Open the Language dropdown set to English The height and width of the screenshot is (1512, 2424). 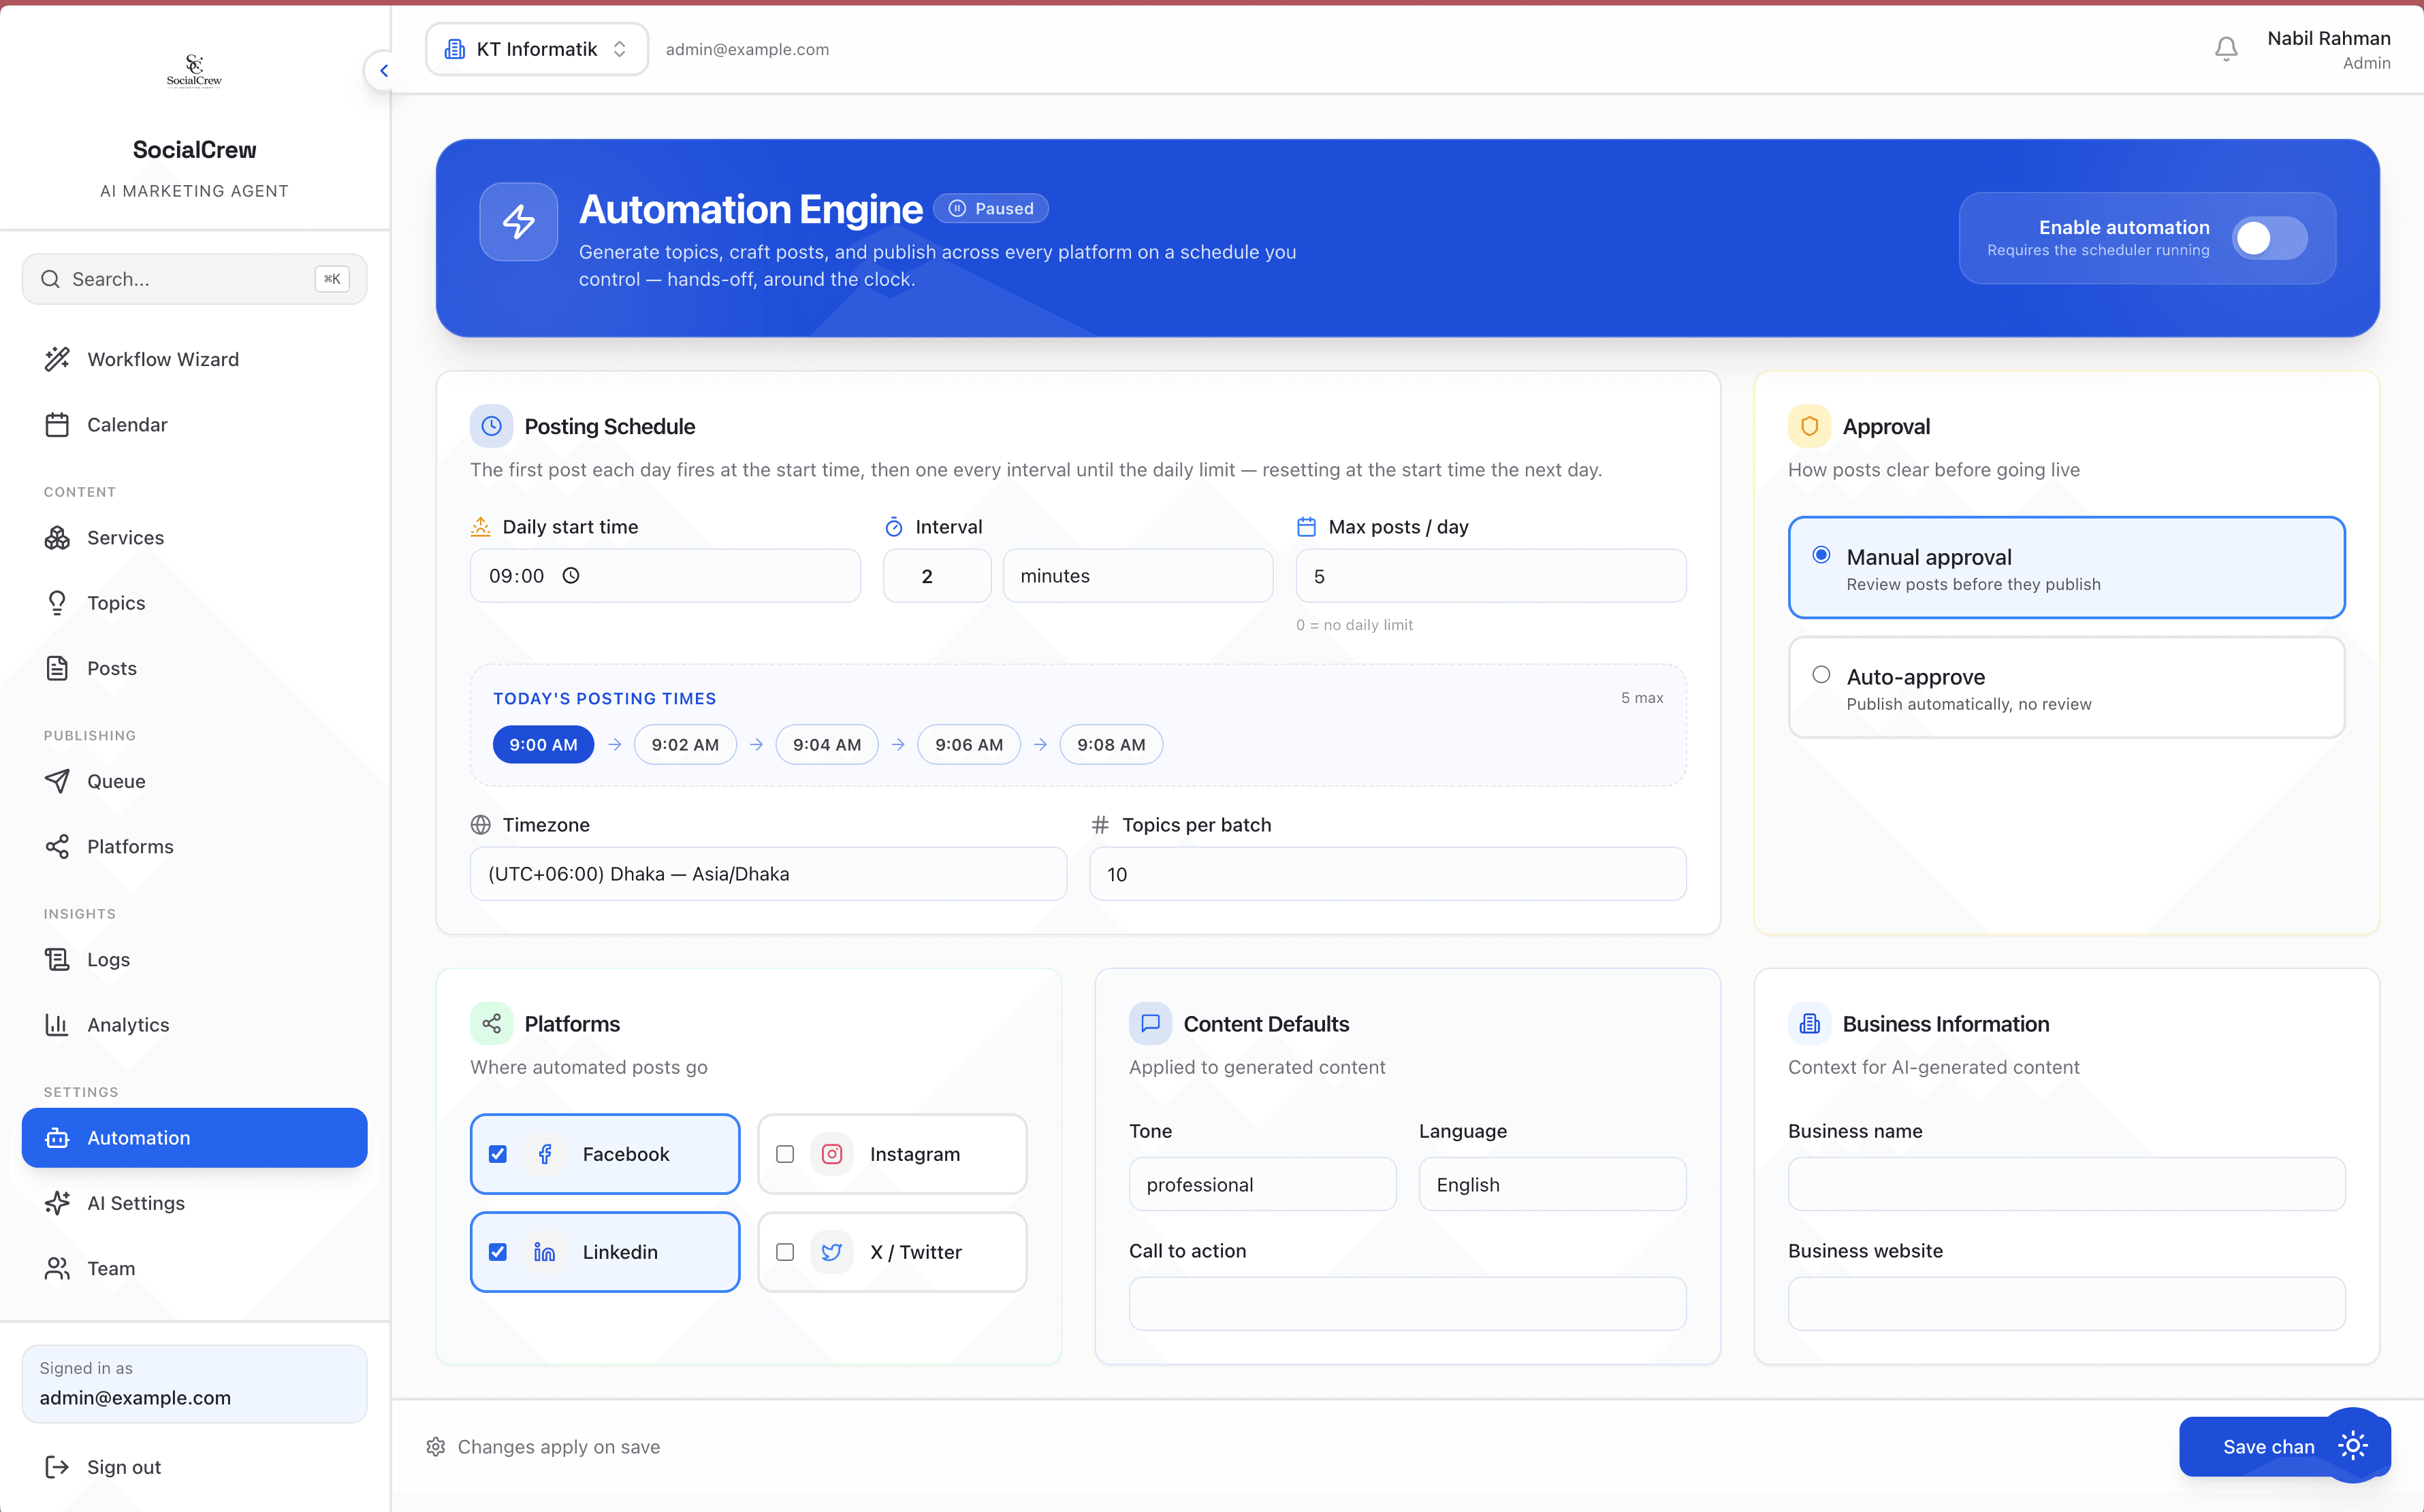point(1552,1184)
